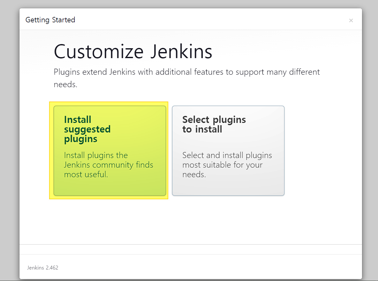Click the Getting Started title text
This screenshot has height=281, width=378.
(x=50, y=20)
